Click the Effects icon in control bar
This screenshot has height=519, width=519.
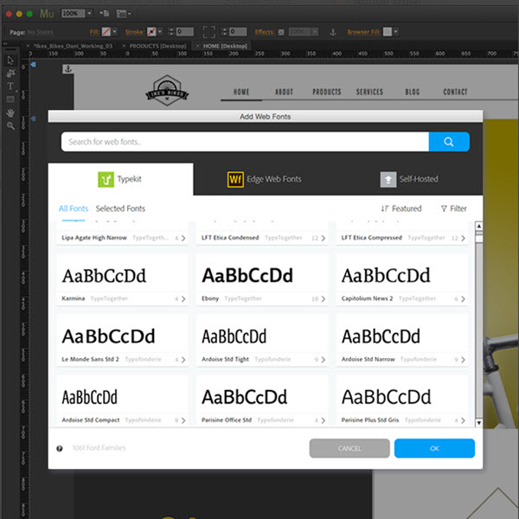click(x=280, y=32)
